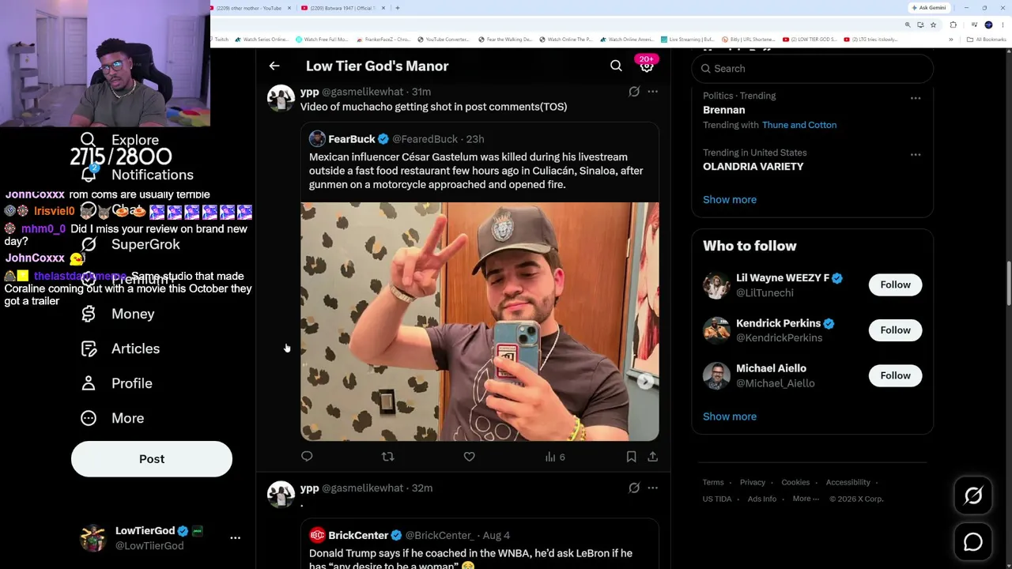Advance to next image in the photo carousel
Image resolution: width=1012 pixels, height=569 pixels.
645,381
